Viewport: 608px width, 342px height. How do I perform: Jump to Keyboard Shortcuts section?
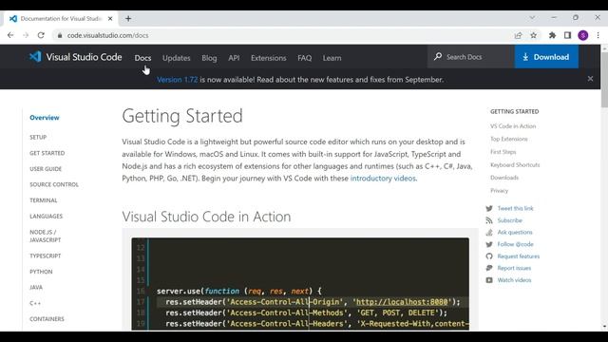coord(515,164)
